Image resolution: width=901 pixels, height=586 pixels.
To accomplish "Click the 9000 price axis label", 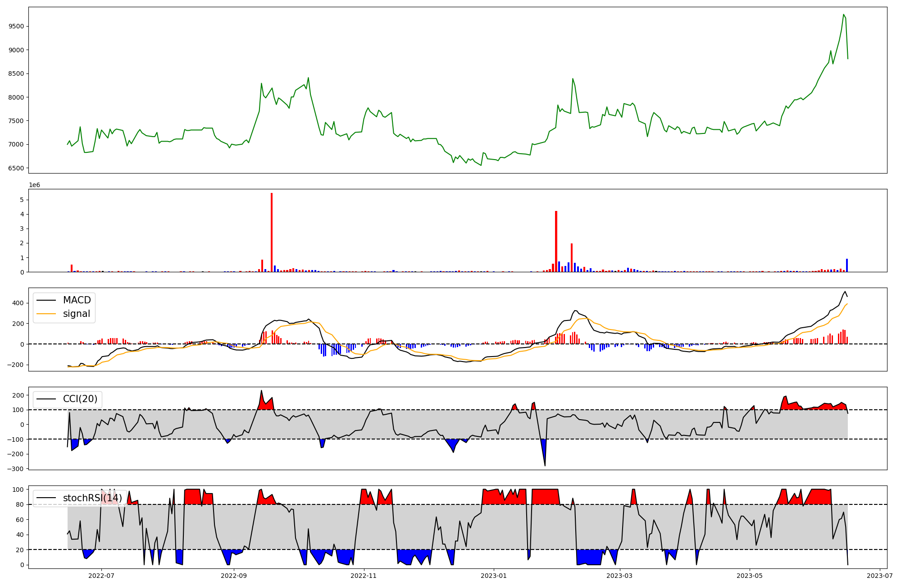I will click(x=16, y=50).
